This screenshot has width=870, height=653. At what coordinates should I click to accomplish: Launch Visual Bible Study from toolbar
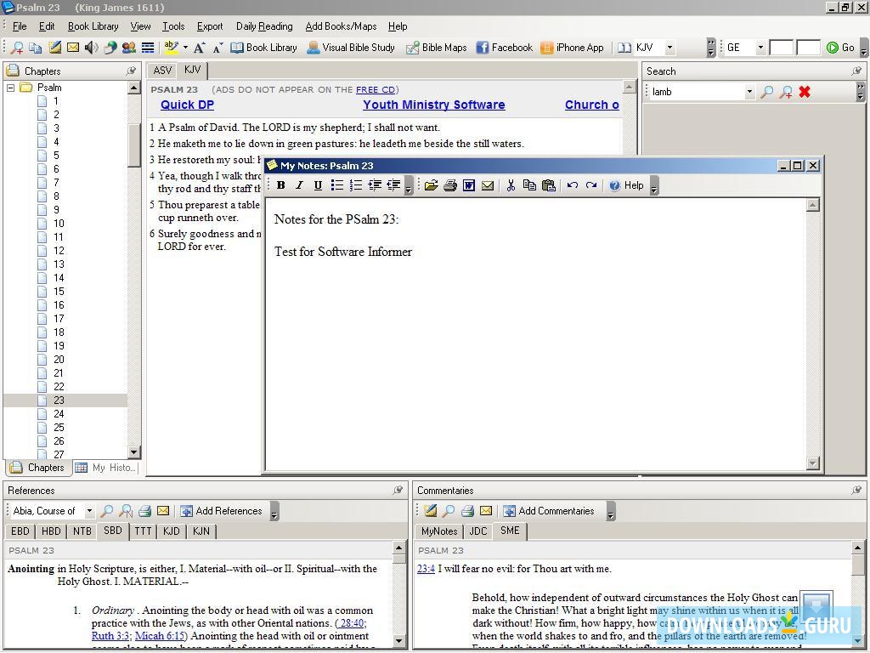351,48
